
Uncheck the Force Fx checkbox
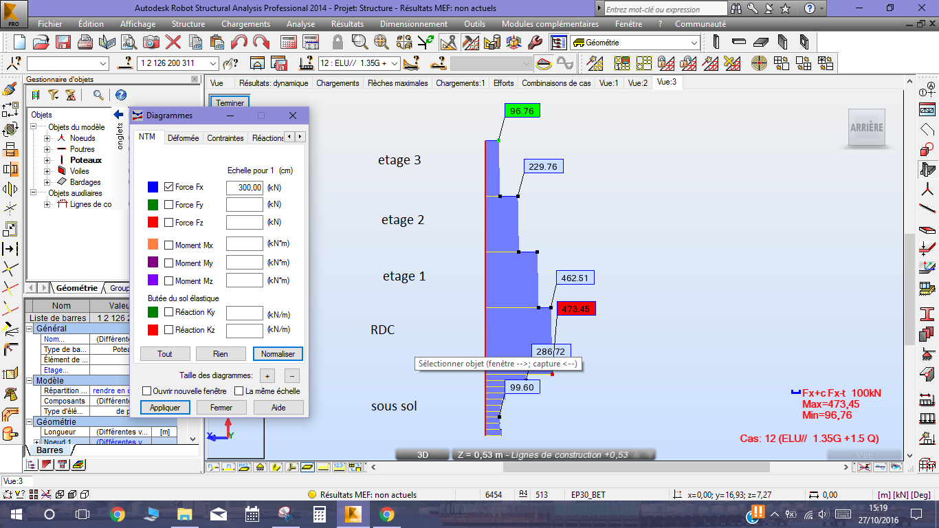click(x=168, y=187)
